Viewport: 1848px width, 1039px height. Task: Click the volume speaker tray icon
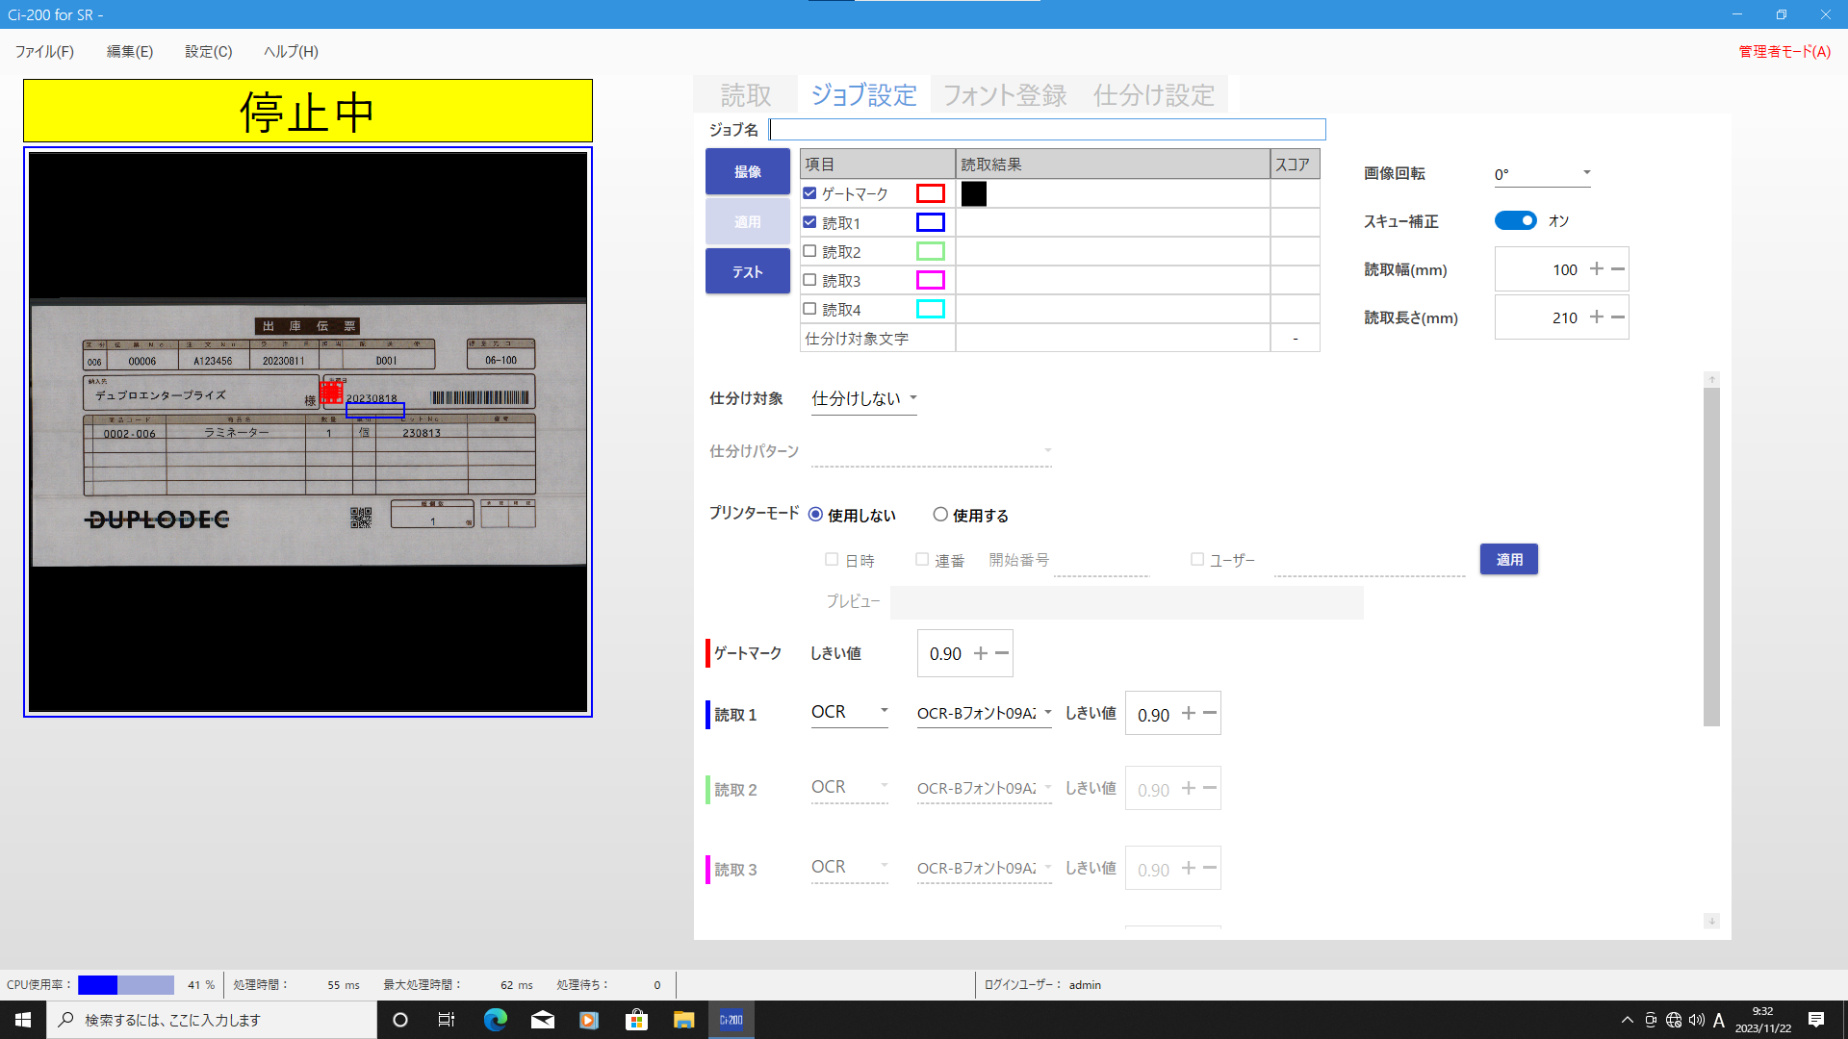[1696, 1020]
